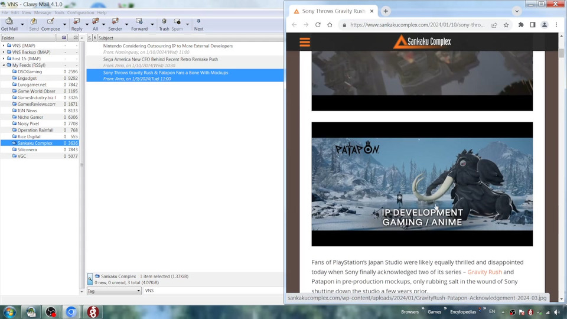This screenshot has width=567, height=319.
Task: Open Reply All dropdown arrow
Action: (x=103, y=25)
